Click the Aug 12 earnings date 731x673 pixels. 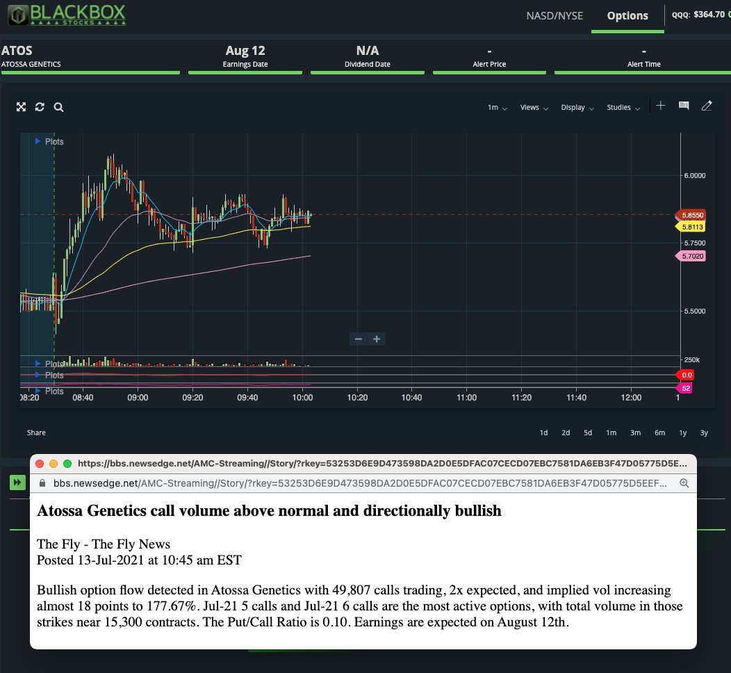245,50
